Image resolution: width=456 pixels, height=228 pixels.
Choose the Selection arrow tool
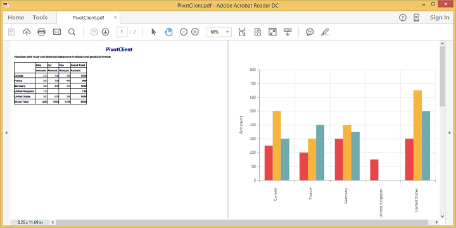pyautogui.click(x=154, y=32)
